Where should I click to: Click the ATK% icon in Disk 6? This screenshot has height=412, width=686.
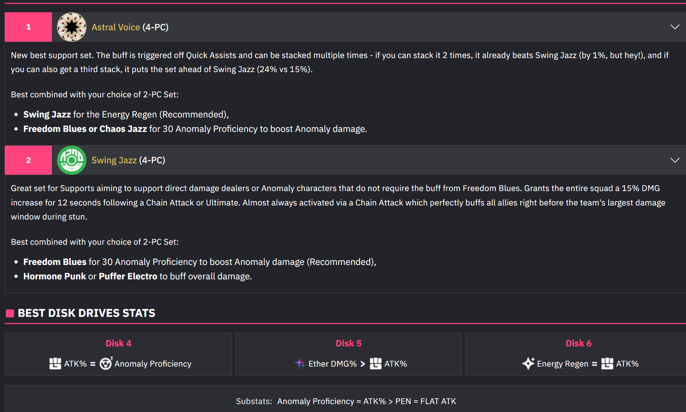tap(607, 364)
